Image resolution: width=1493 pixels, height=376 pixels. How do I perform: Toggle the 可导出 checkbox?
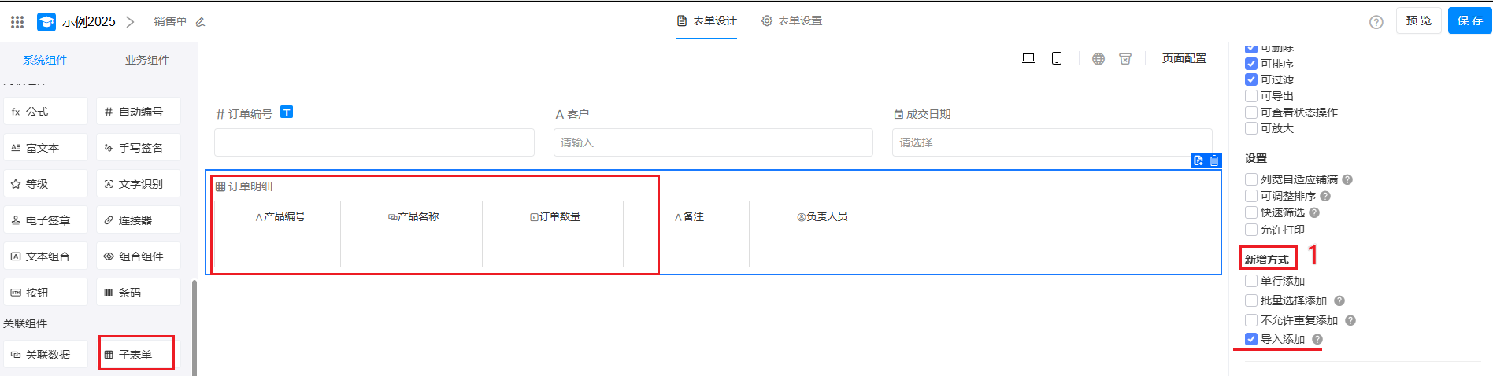(x=1251, y=96)
